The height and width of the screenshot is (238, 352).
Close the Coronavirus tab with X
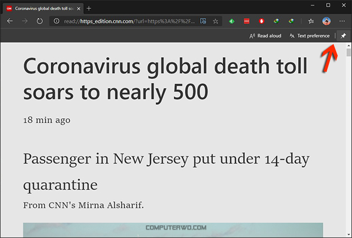79,9
